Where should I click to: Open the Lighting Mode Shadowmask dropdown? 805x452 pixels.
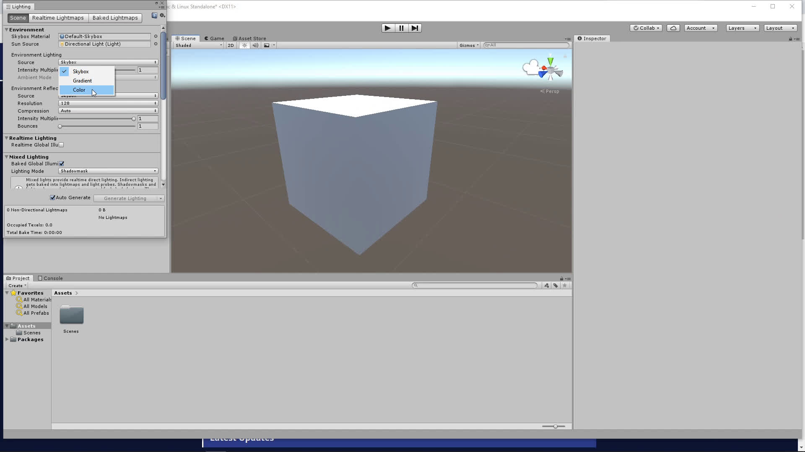tap(108, 171)
